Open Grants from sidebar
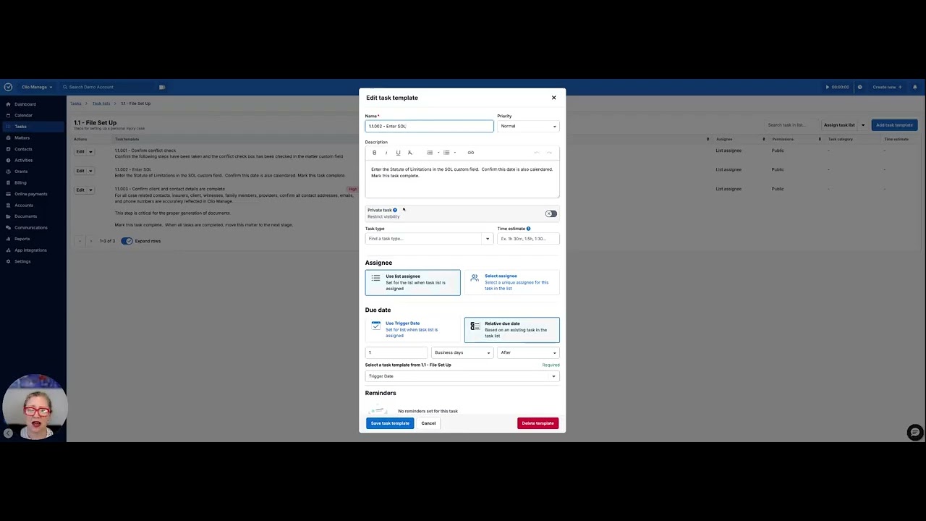The height and width of the screenshot is (521, 926). 21,171
